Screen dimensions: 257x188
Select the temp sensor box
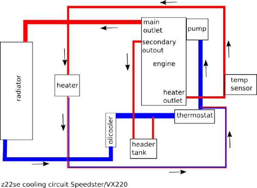point(241,84)
